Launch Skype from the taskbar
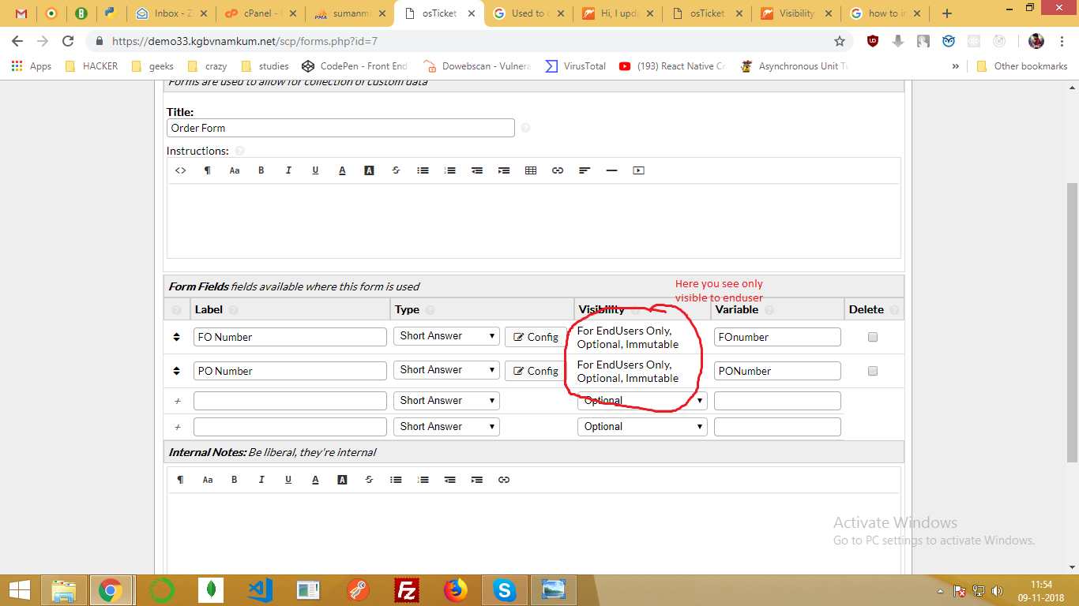 (x=505, y=589)
